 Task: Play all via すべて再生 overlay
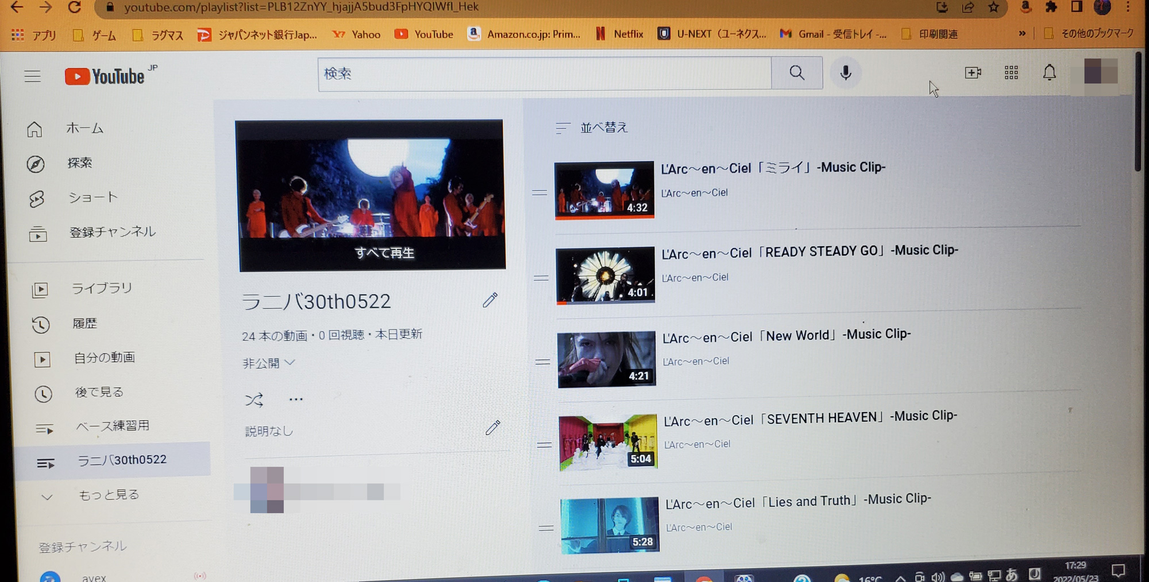point(384,253)
